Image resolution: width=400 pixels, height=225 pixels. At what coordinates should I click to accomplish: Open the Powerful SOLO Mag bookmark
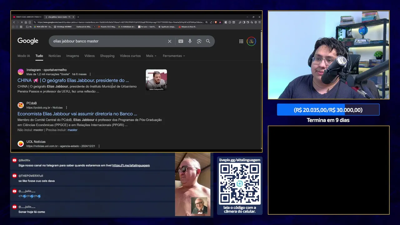107,27
